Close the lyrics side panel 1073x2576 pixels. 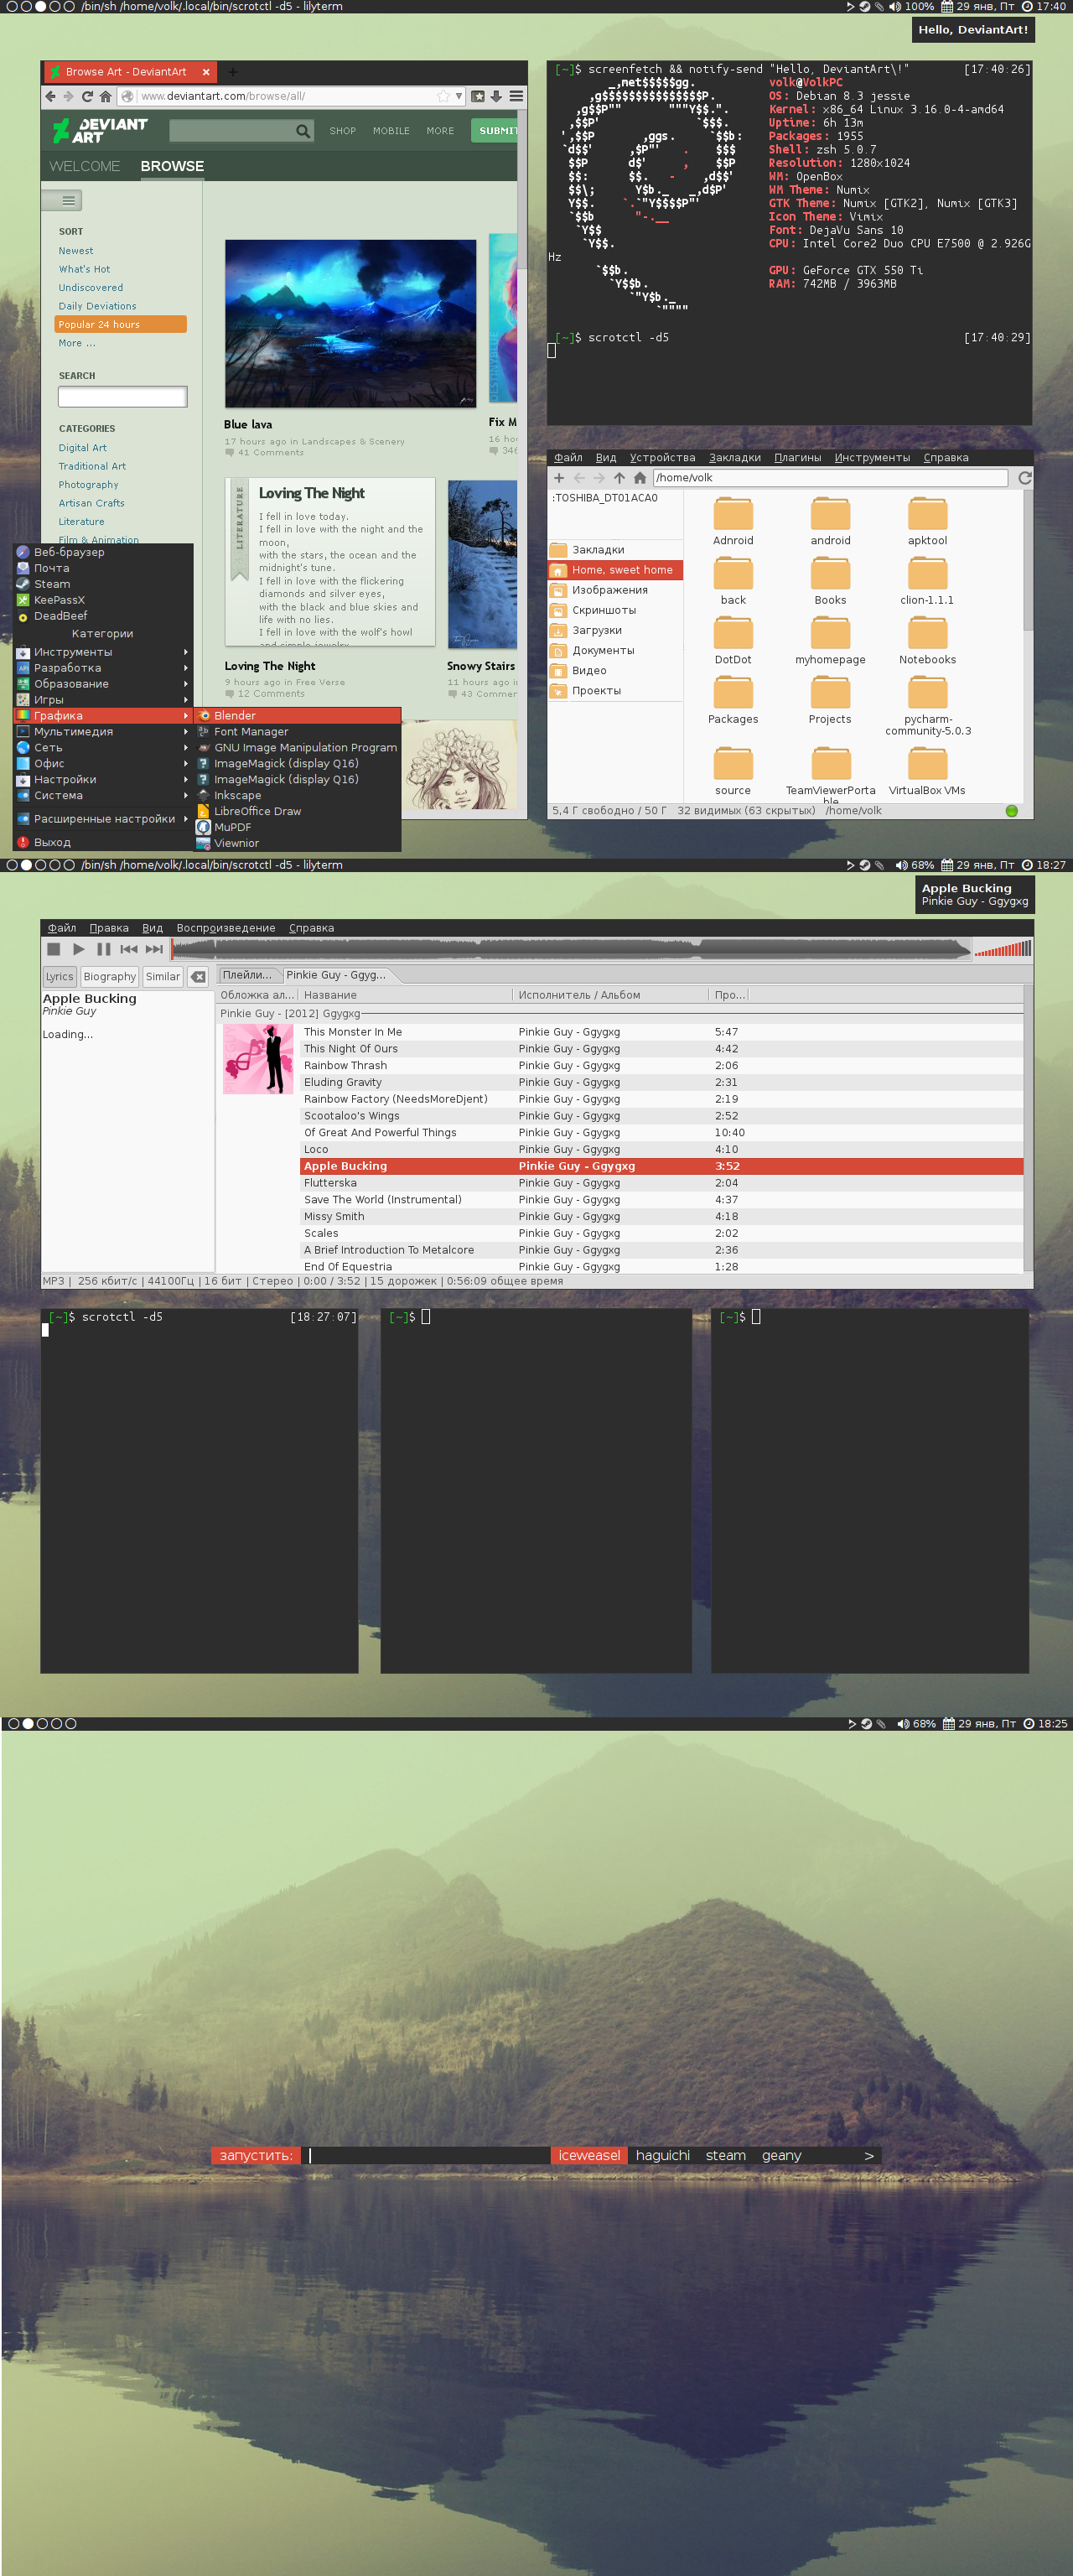tap(198, 977)
